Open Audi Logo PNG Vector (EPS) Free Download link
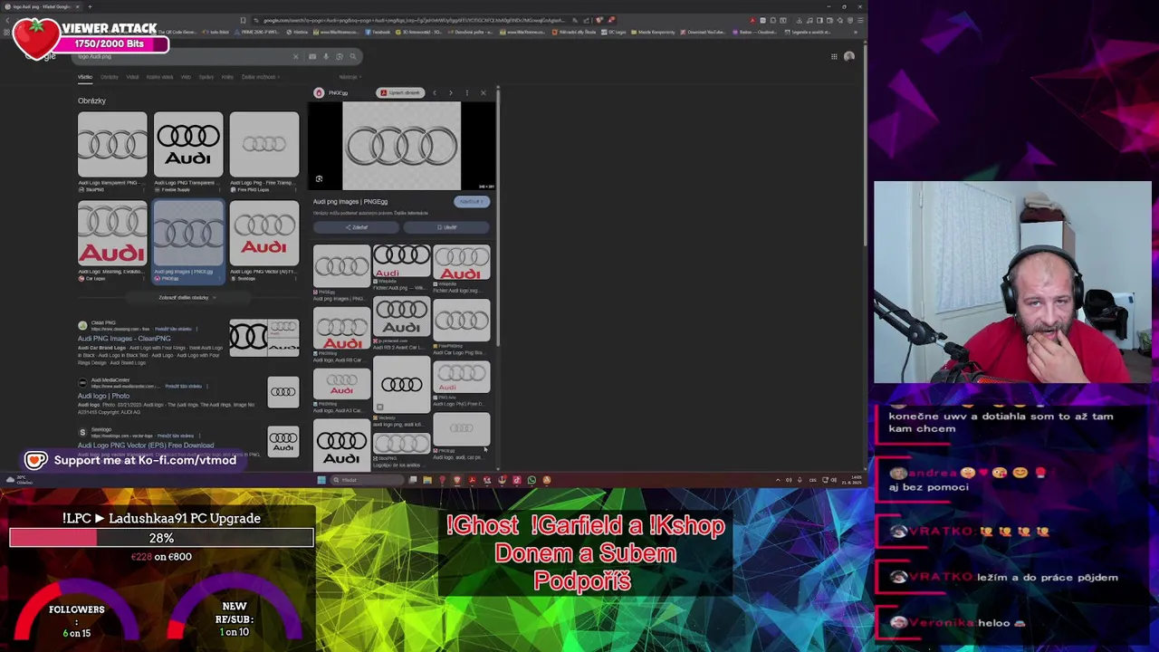Screen dimensions: 1159x652 (x=146, y=446)
